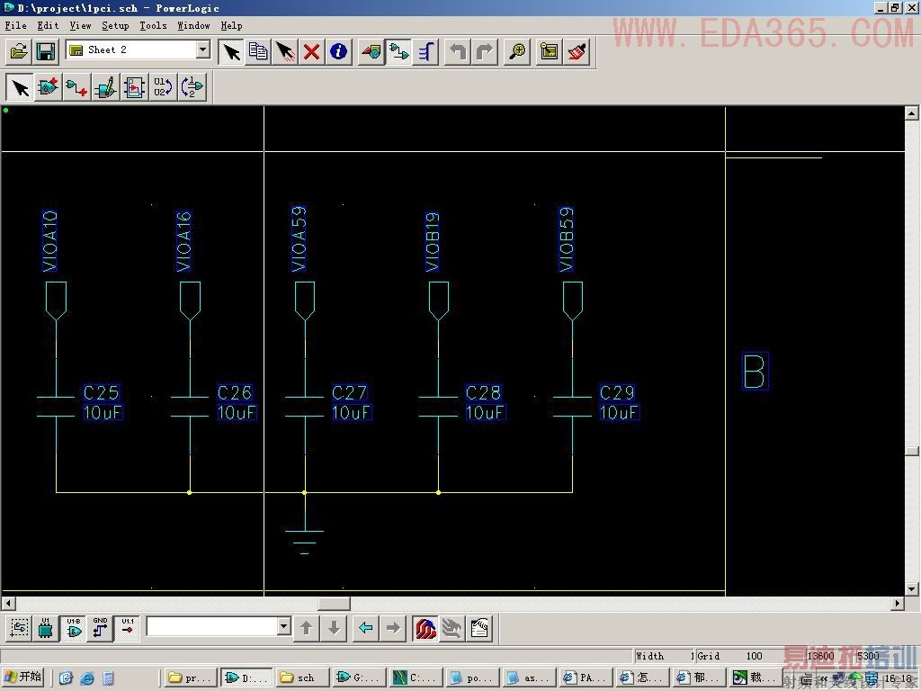Click the red X Delete icon

[x=311, y=51]
